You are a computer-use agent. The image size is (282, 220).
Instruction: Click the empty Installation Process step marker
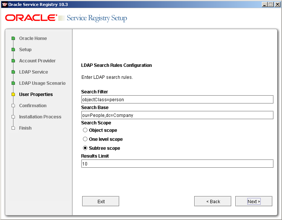click(13, 117)
